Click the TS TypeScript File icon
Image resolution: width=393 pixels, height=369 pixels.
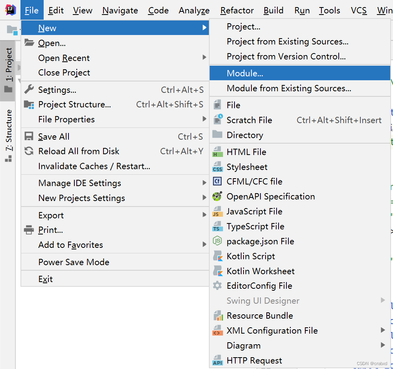coord(217,226)
